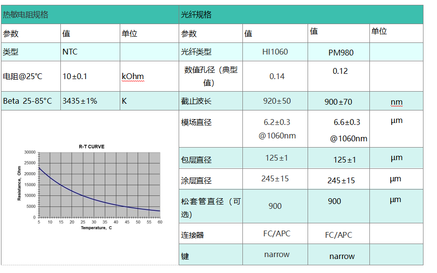This screenshot has width=437, height=273.
Task: Select the 920±50 cutoff wavelength value
Action: coord(277,101)
